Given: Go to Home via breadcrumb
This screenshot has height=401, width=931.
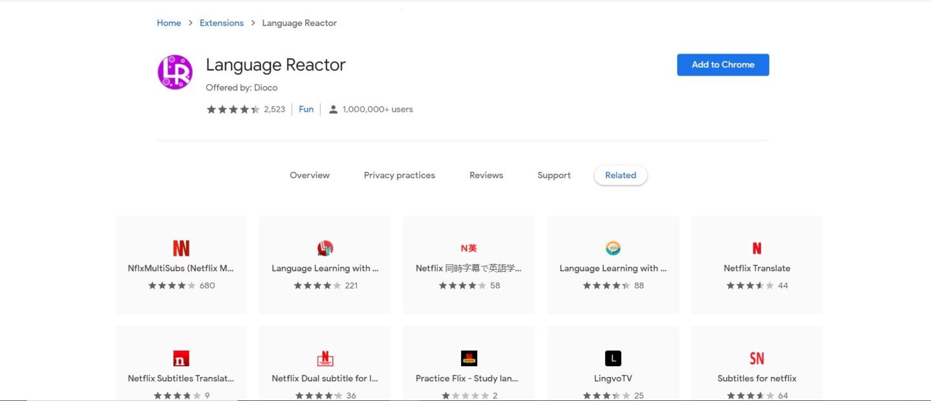Looking at the screenshot, I should coord(169,23).
